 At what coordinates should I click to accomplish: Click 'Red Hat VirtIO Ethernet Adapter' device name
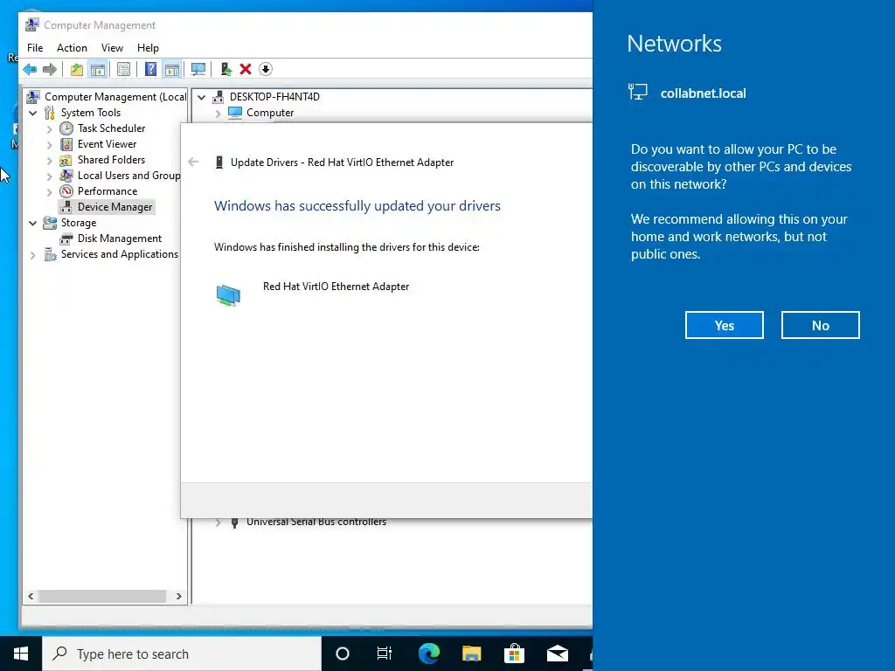[x=336, y=287]
